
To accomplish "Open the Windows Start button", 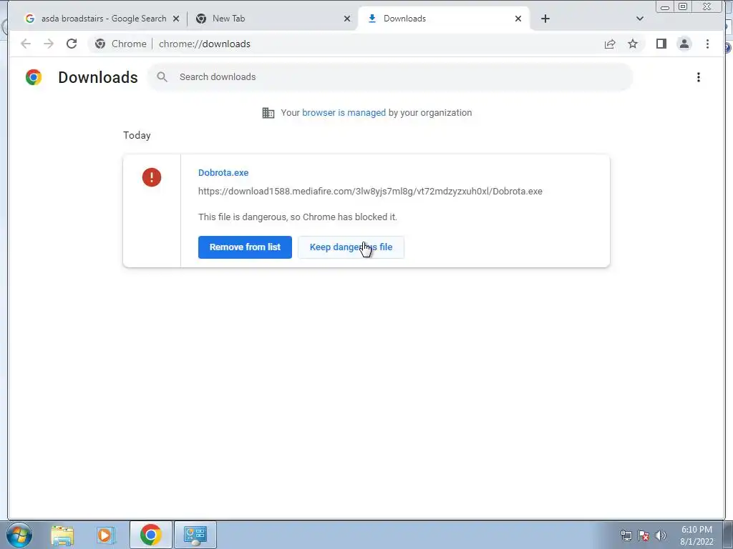I will pyautogui.click(x=19, y=535).
